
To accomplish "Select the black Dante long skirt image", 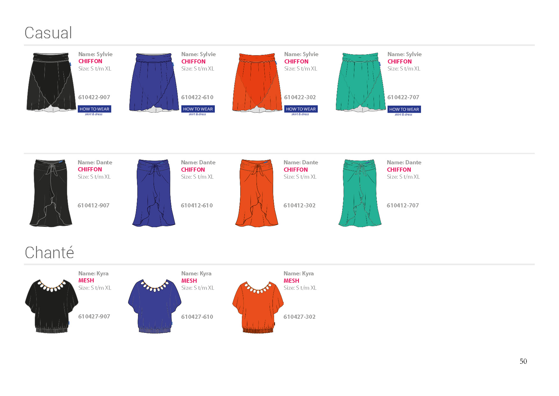I will (x=51, y=193).
